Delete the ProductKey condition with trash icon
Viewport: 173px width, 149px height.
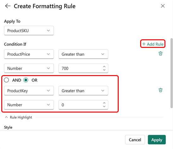(x=161, y=90)
